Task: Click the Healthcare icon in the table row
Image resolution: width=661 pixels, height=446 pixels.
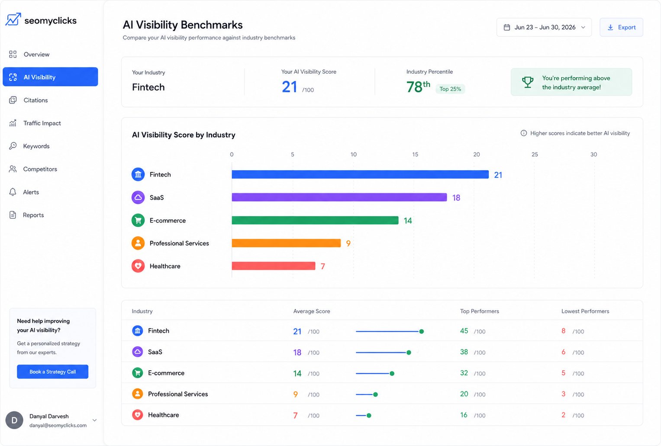Action: click(x=138, y=415)
